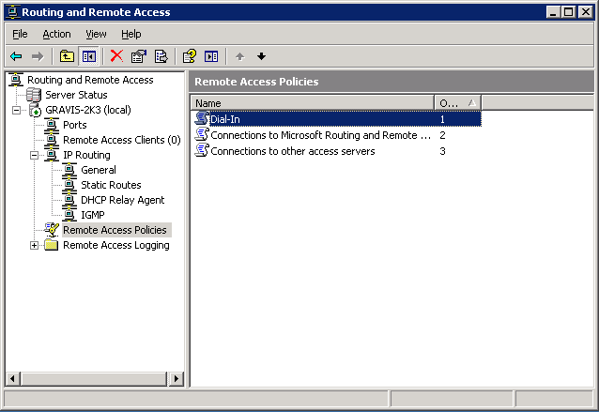Maximize the Routing and Remote Access window

pyautogui.click(x=568, y=12)
